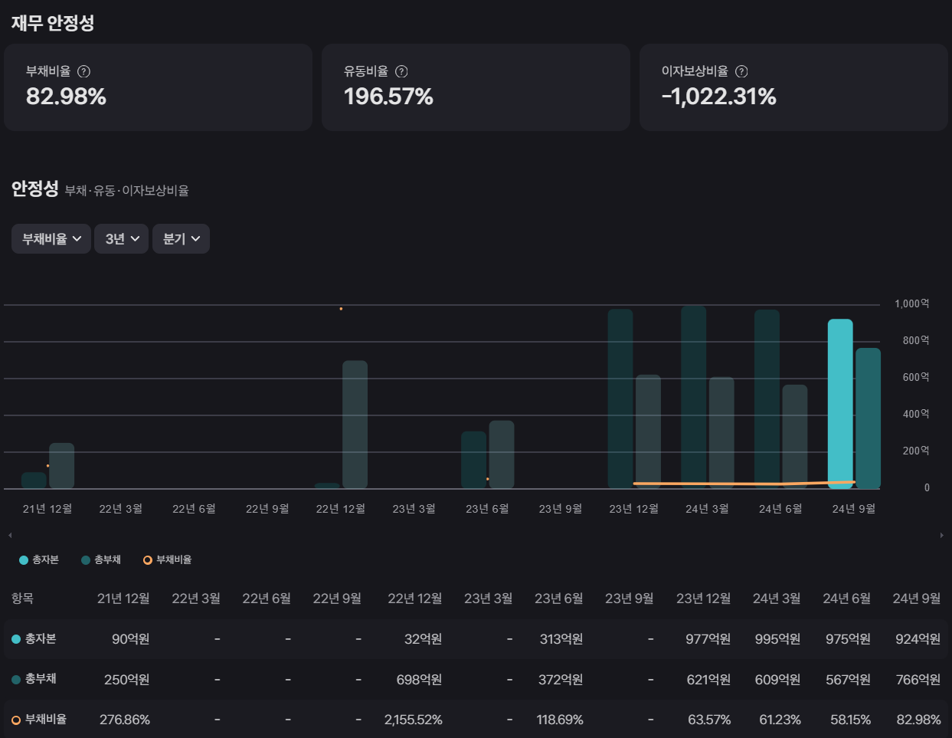The image size is (952, 738).
Task: Select the 총부채 bar for 21년 12월
Action: pos(61,466)
